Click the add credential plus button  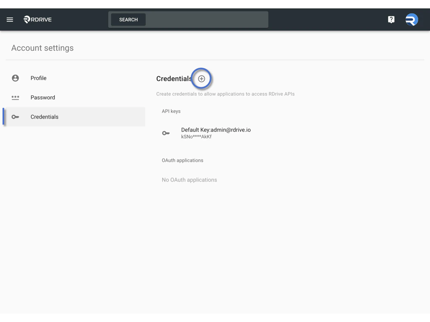[x=202, y=78]
